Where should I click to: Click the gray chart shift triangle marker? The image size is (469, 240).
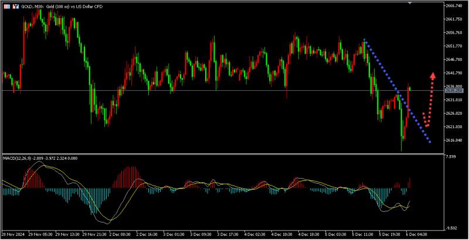pos(410,3)
